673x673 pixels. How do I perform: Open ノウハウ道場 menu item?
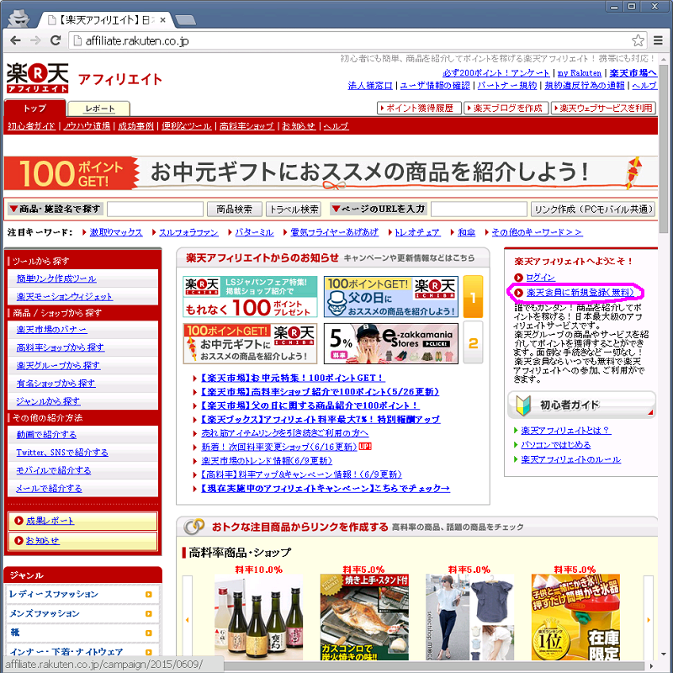(87, 125)
